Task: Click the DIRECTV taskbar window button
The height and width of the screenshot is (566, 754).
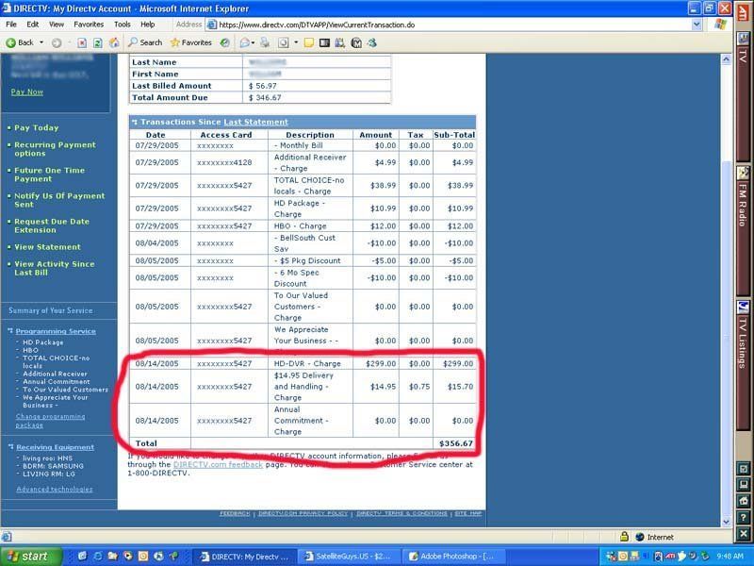Action: 243,557
